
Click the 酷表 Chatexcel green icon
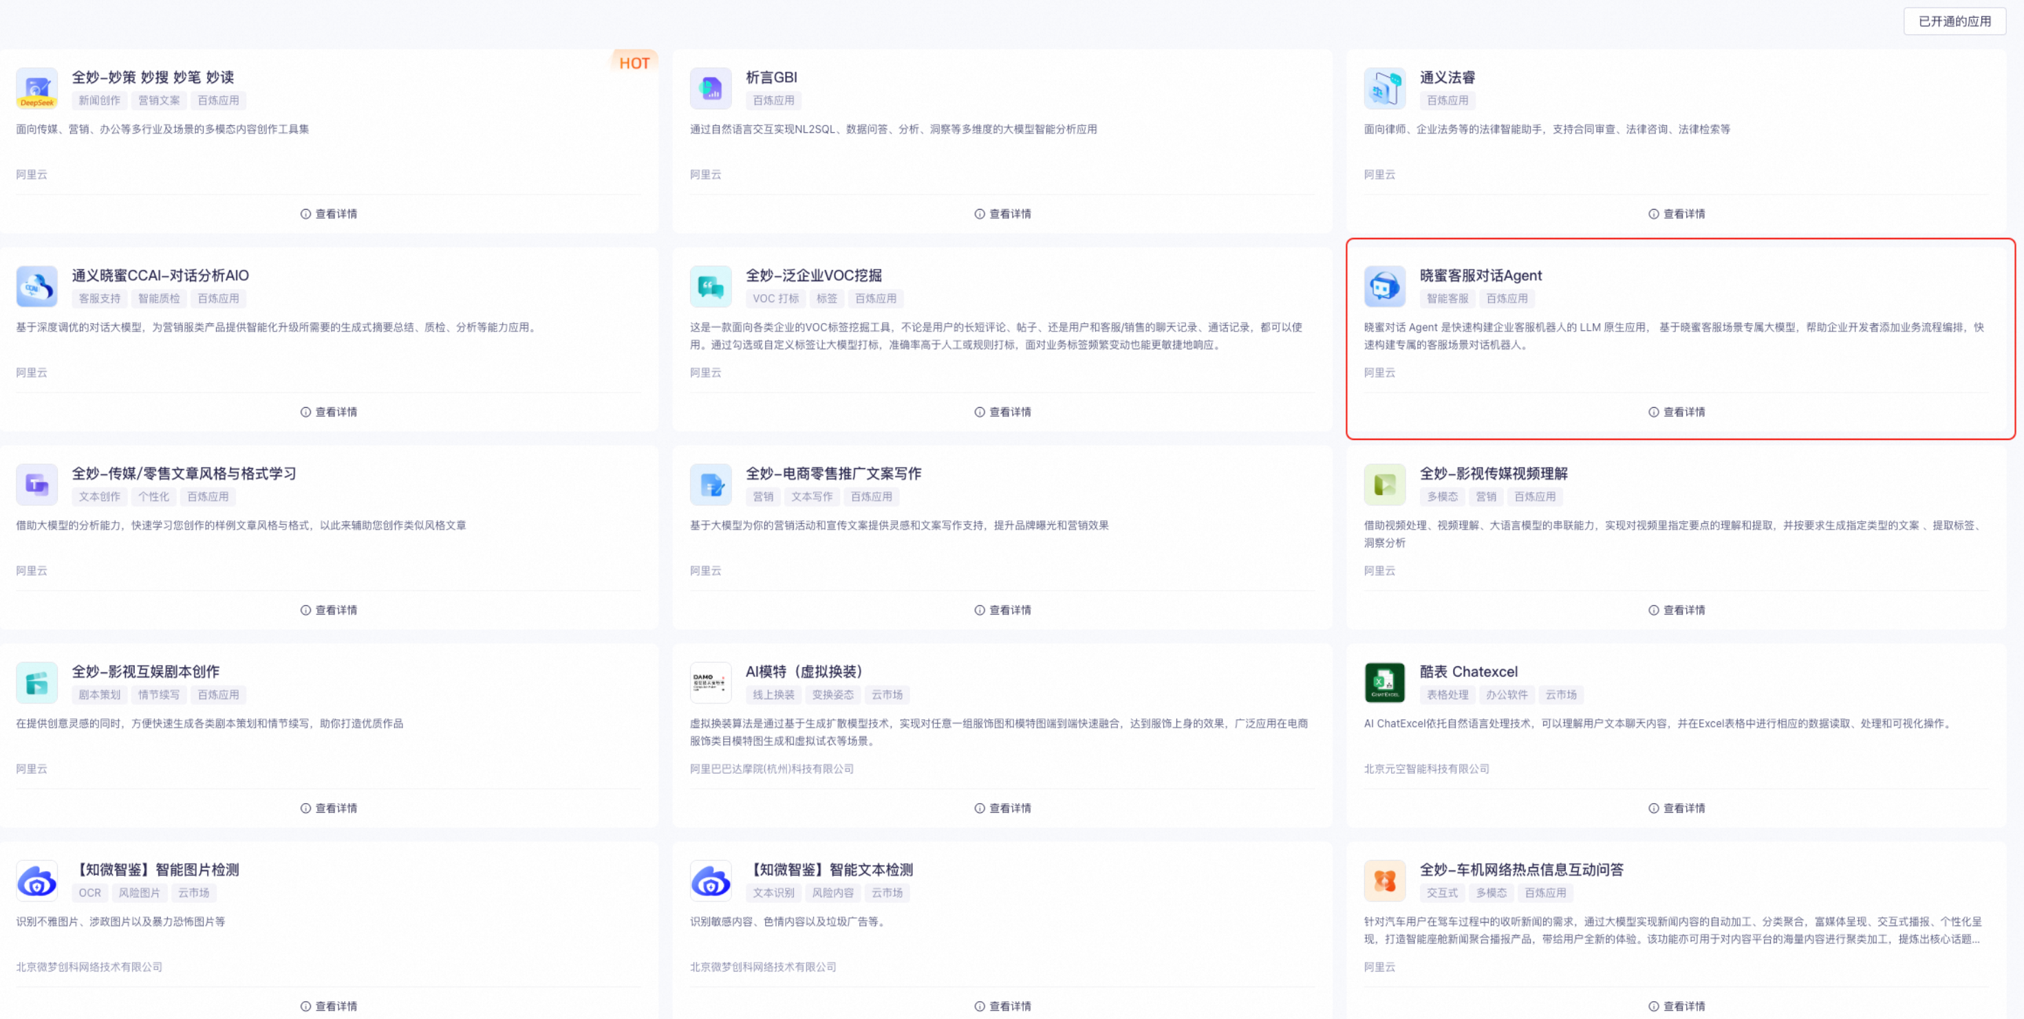[x=1384, y=682]
